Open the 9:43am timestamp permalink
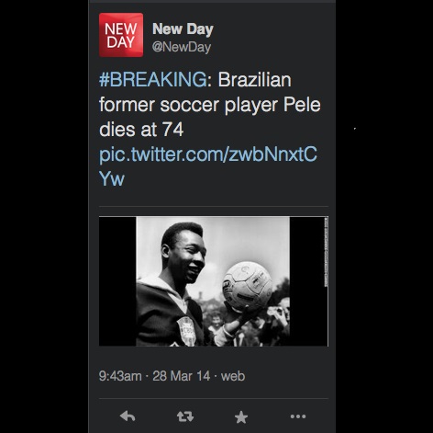This screenshot has width=433, height=433. 120,376
